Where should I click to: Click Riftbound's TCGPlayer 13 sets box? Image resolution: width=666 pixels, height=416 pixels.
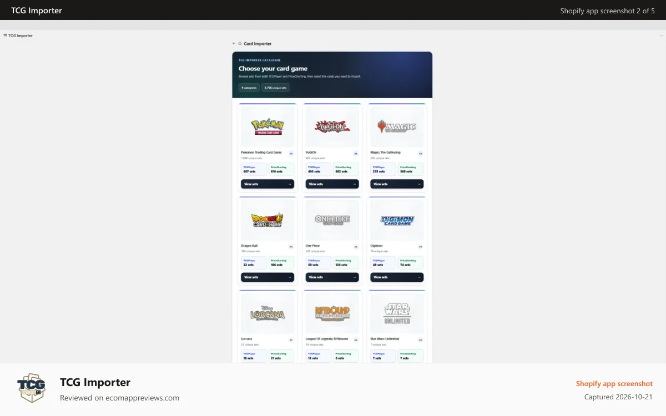(318, 356)
